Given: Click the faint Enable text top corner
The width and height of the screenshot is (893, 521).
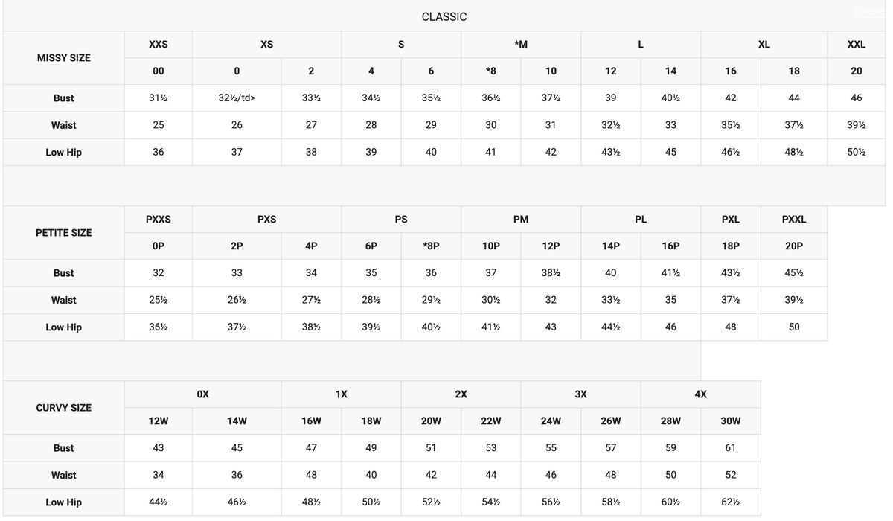Looking at the screenshot, I should (869, 10).
